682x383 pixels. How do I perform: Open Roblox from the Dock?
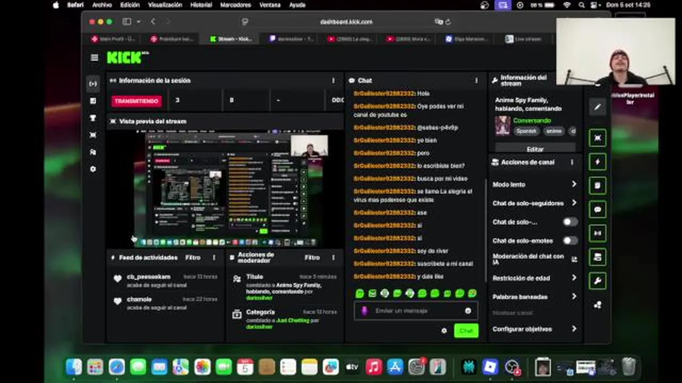490,367
